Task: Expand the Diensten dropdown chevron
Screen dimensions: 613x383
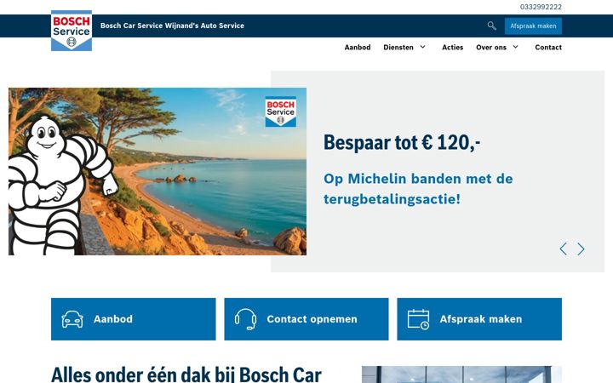Action: coord(422,47)
